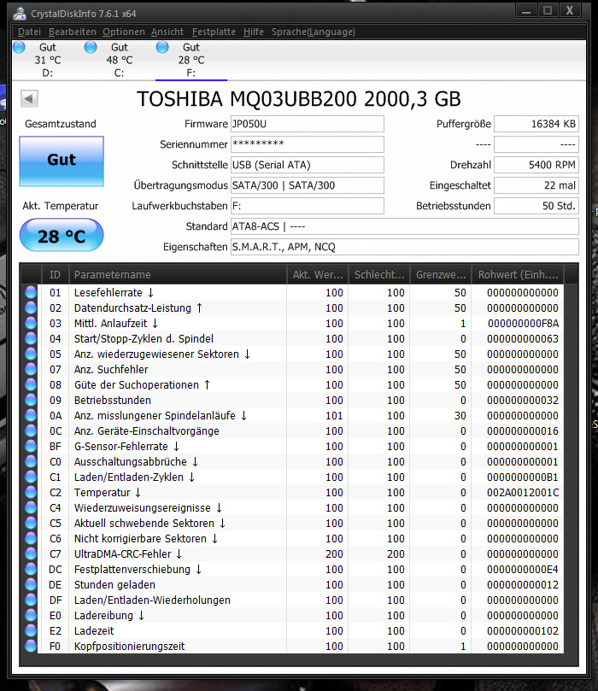The image size is (598, 691).
Task: Click the Laufwerkbuchstaben field F:
Action: pyautogui.click(x=308, y=206)
